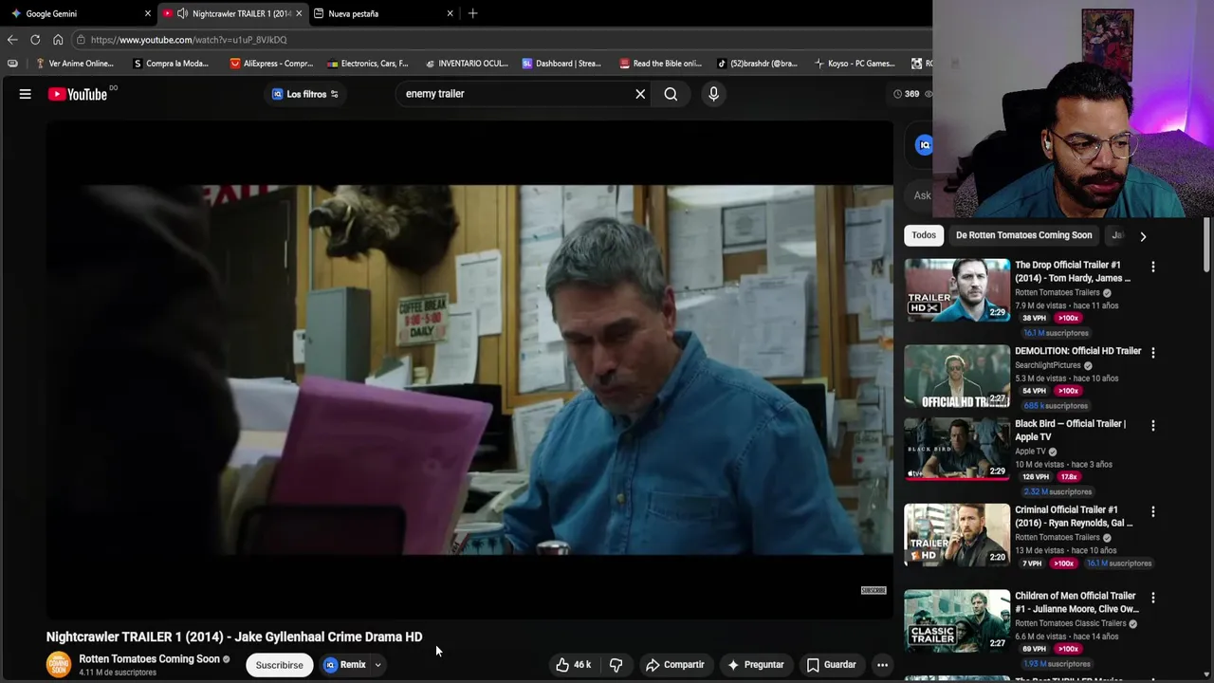Open Los filtros filter control
This screenshot has height=683, width=1214.
pos(305,94)
